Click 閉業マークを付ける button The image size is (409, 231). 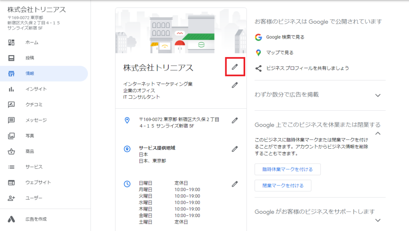[x=283, y=185]
